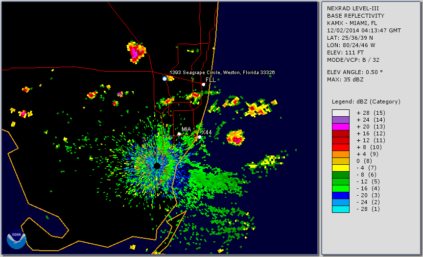Screen dimensions: 423x257
Task: Click the 'MODE/VCP: B / 32' text
Action: (x=353, y=60)
